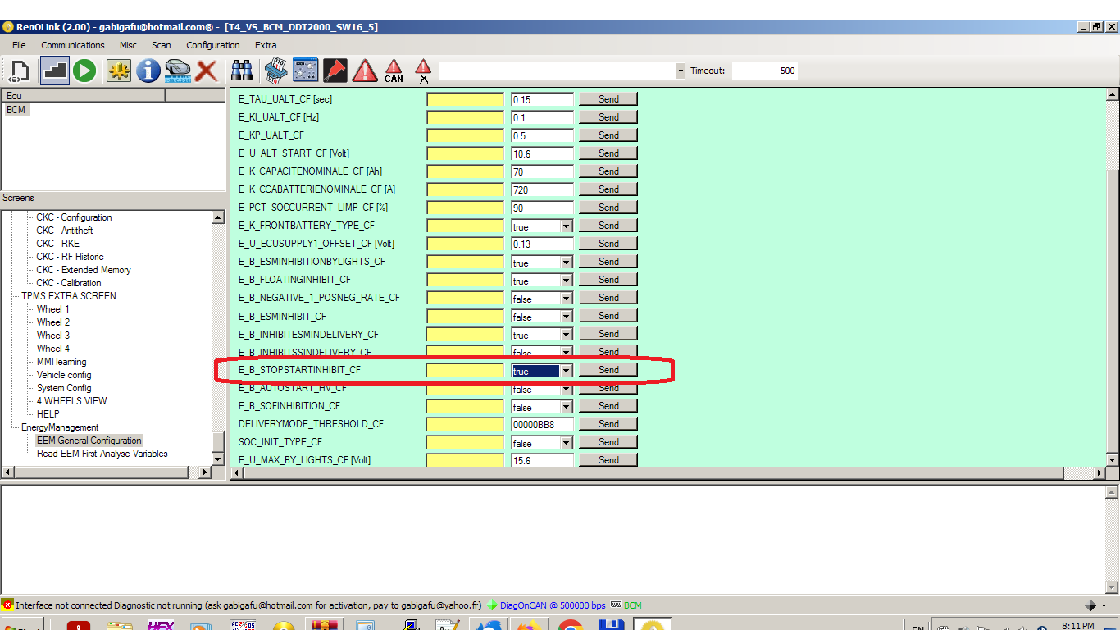Open the MMI learning screen
The image size is (1120, 630).
point(61,362)
